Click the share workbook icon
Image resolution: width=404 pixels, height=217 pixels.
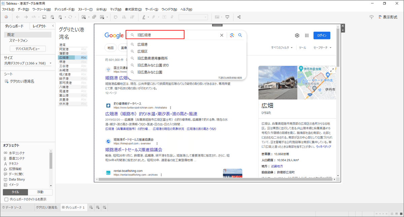(x=239, y=17)
